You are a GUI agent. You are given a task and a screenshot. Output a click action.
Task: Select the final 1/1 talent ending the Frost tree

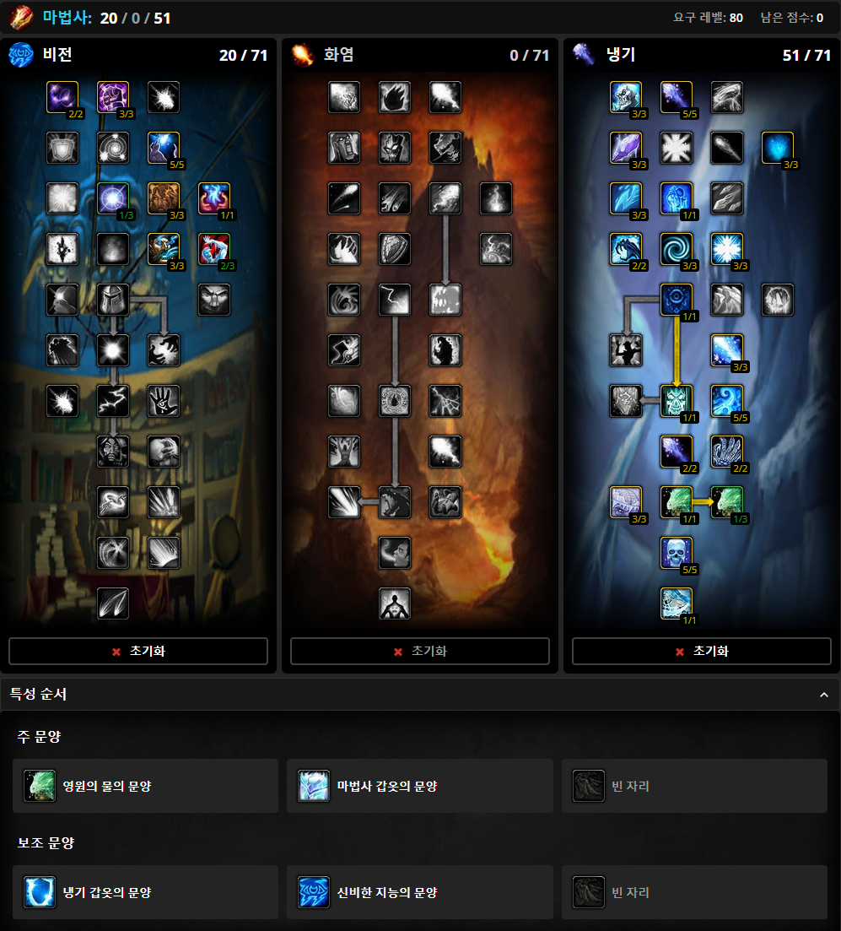point(677,604)
